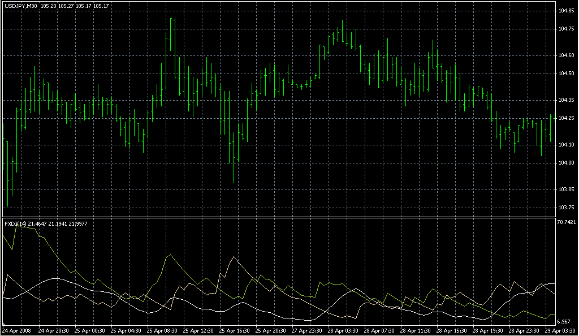Click the 103.85 price level label
The height and width of the screenshot is (336, 579).
(x=567, y=189)
